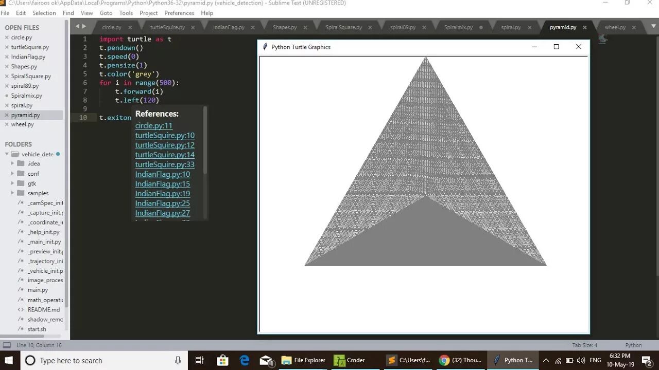Viewport: 659px width, 370px height.
Task: Expand the .idea folder
Action: tap(13, 164)
